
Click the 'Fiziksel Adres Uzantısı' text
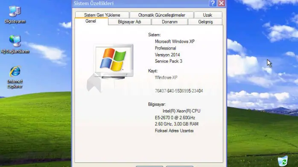[174, 131]
